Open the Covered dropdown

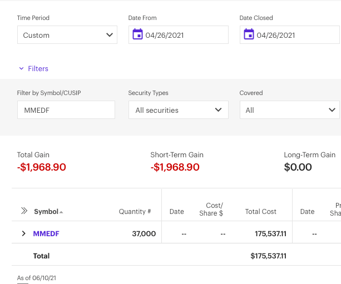pyautogui.click(x=289, y=110)
